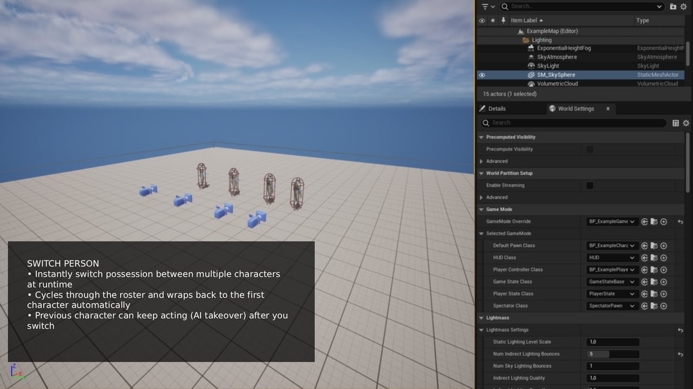Open Outliner settings gear icon
The width and height of the screenshot is (693, 389).
click(x=683, y=6)
